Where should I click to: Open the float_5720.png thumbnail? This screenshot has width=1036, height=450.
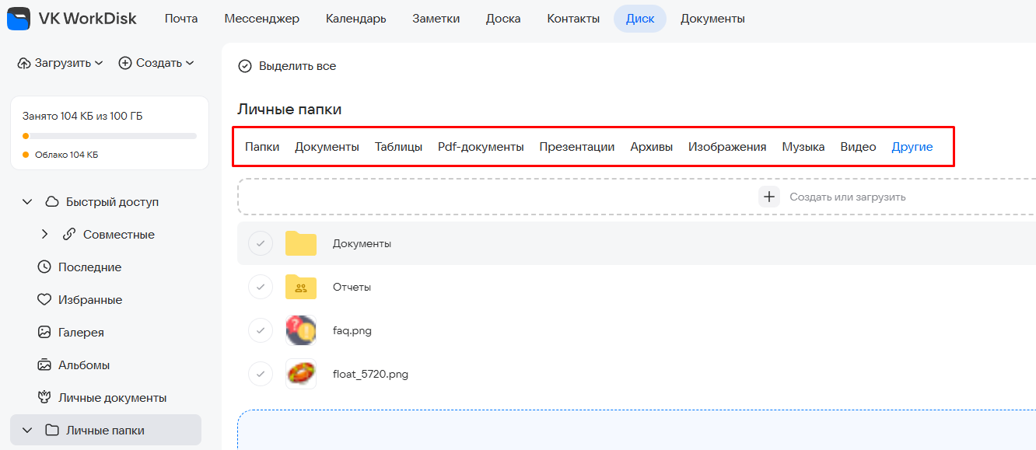301,374
